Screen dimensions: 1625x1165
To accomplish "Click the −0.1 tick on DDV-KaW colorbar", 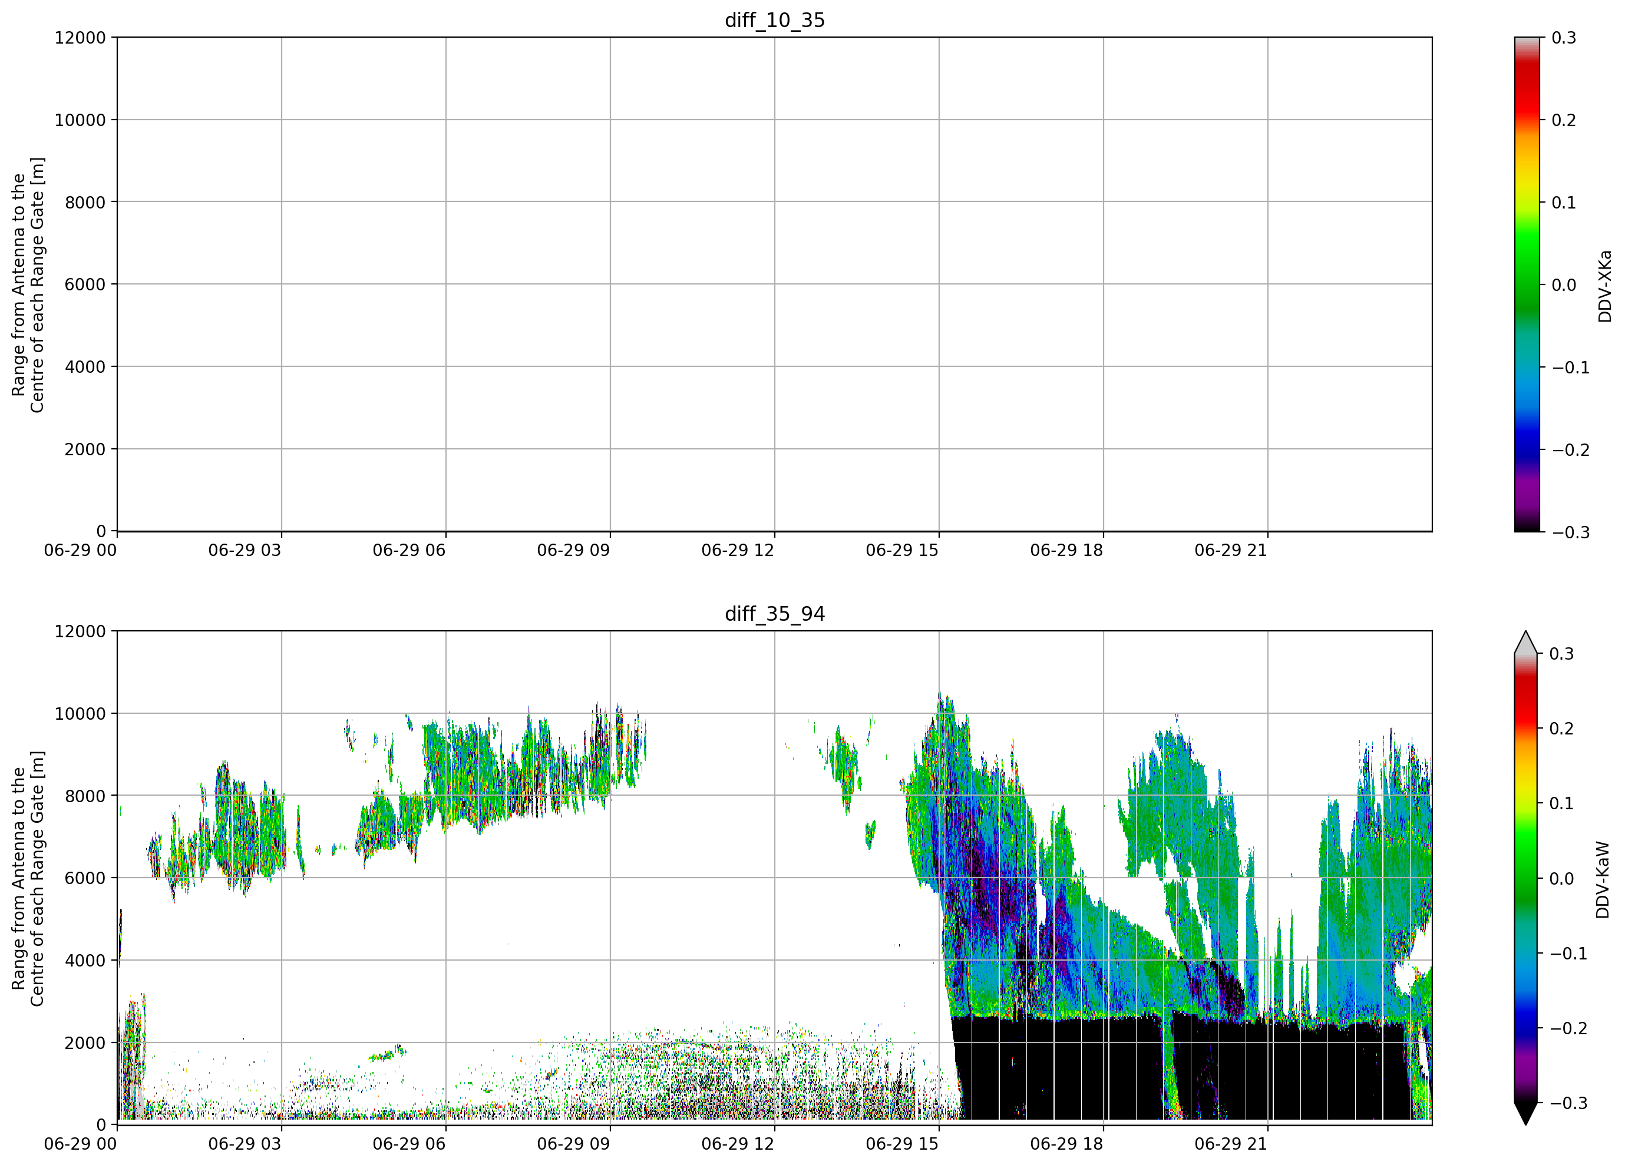I will click(x=1568, y=954).
